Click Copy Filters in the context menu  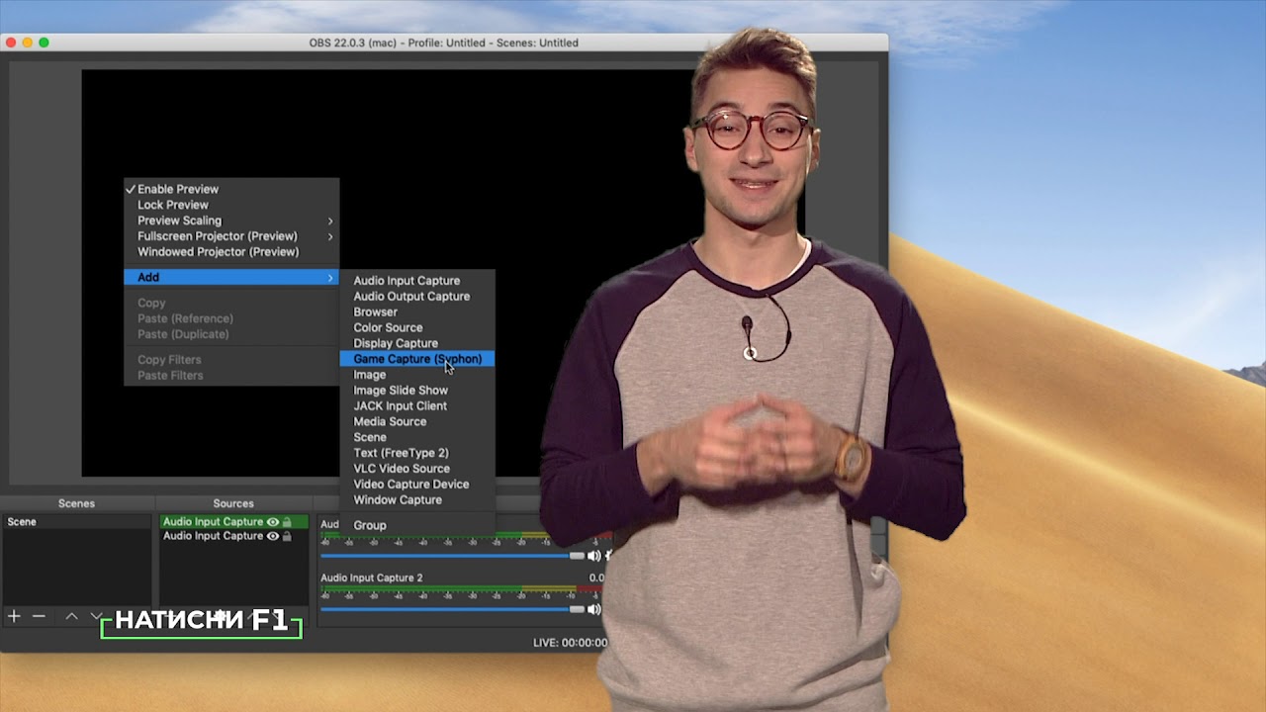click(231, 360)
